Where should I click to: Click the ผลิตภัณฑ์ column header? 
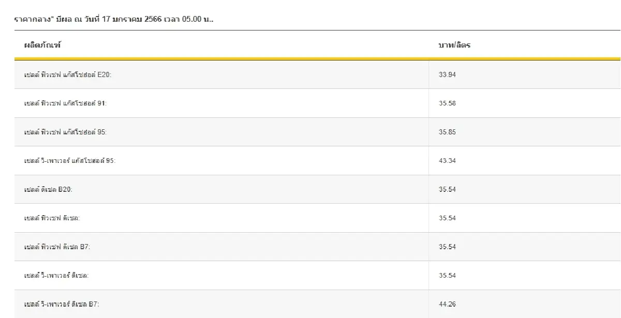pyautogui.click(x=42, y=45)
